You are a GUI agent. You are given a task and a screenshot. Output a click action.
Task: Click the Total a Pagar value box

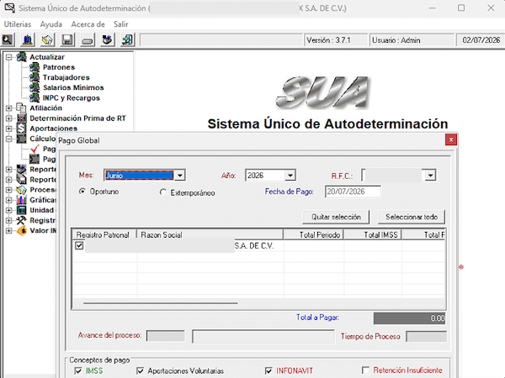(x=409, y=318)
